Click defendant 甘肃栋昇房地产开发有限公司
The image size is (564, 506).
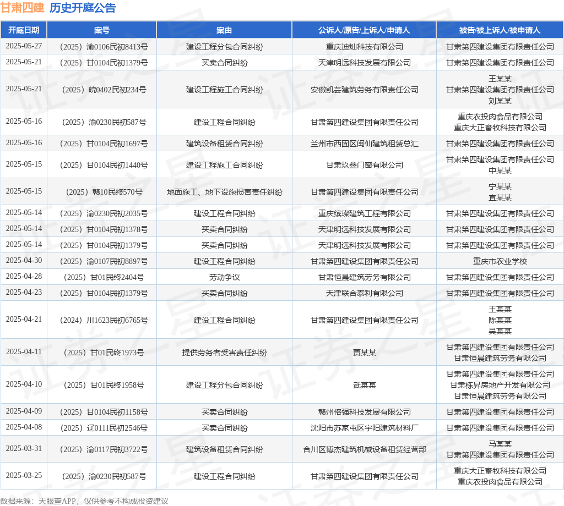500,386
